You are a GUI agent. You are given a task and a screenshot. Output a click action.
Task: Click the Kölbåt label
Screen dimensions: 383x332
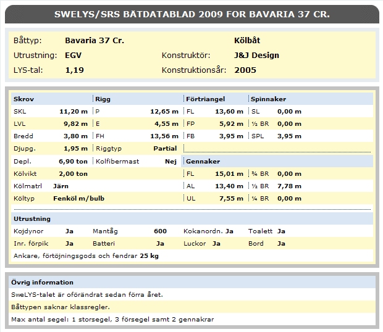coord(247,41)
